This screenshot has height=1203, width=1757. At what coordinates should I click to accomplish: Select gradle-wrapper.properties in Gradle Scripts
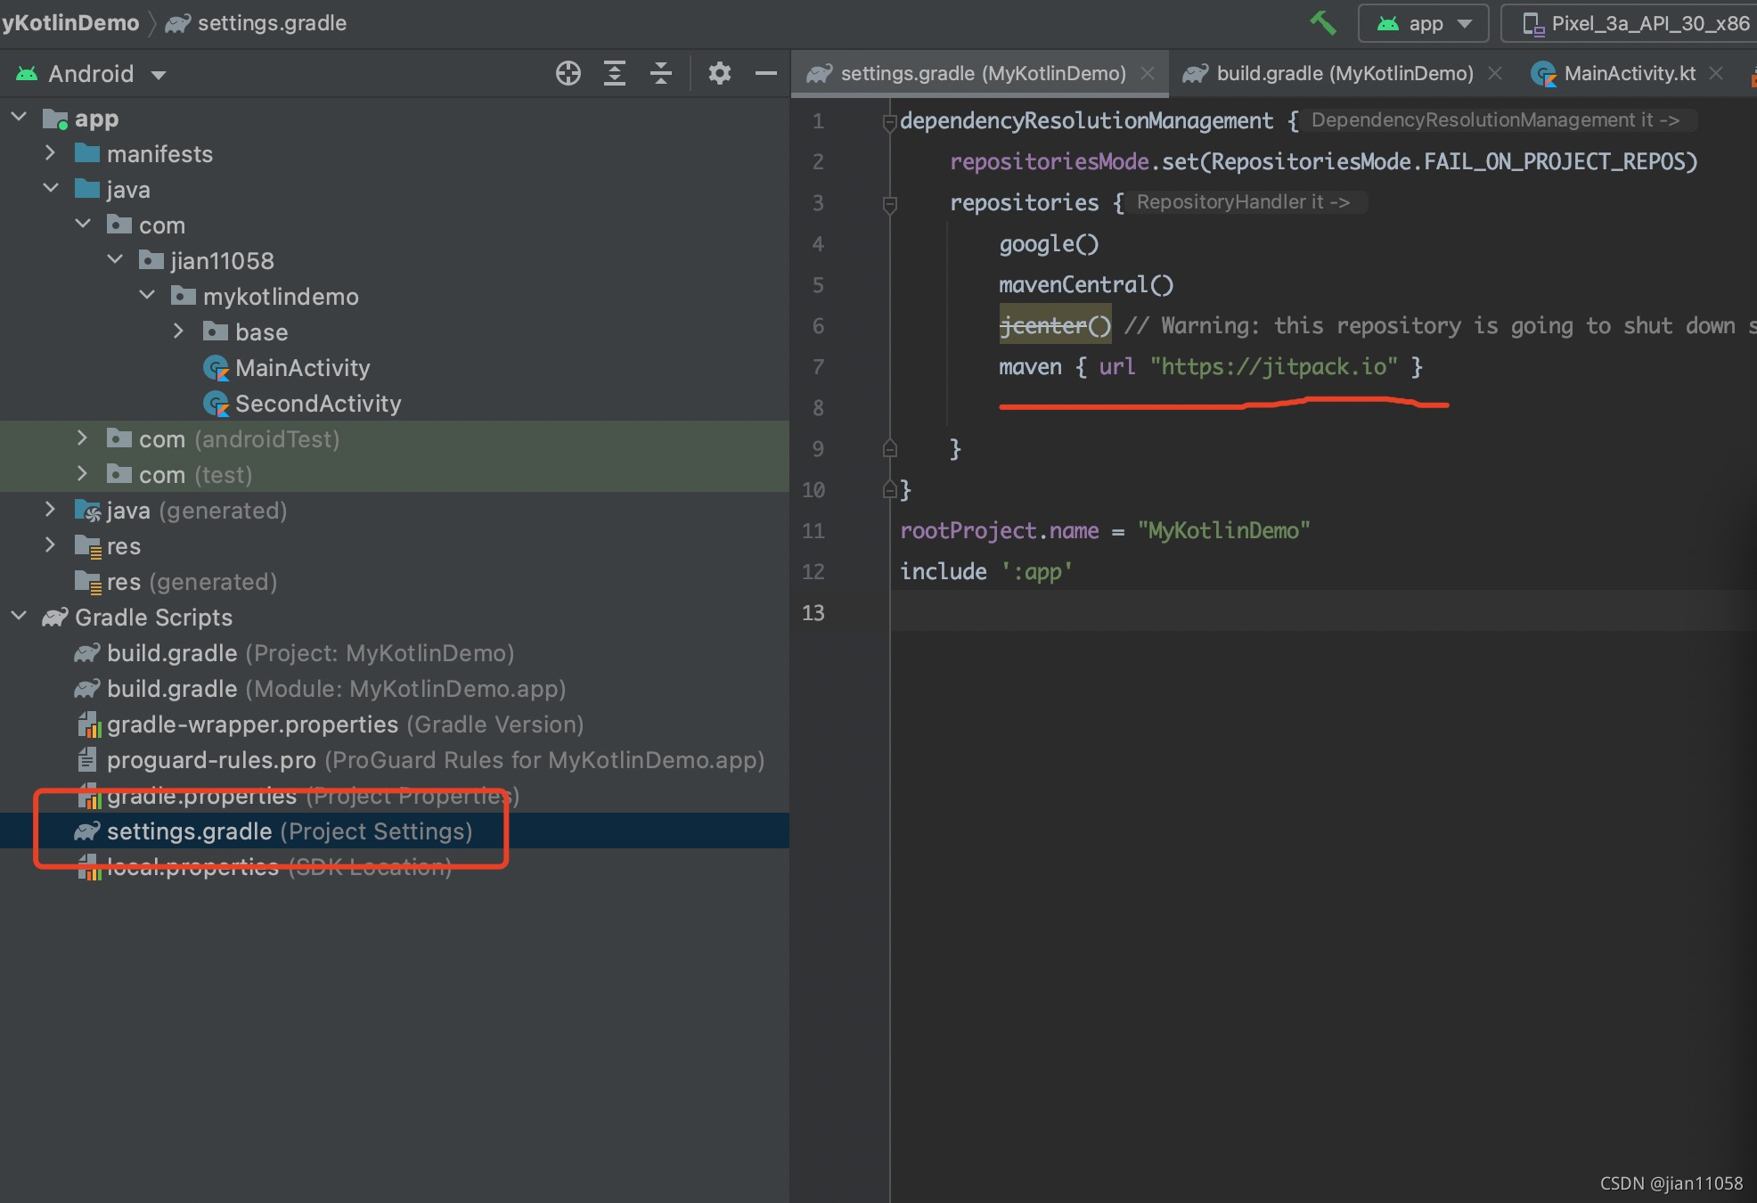(x=252, y=724)
